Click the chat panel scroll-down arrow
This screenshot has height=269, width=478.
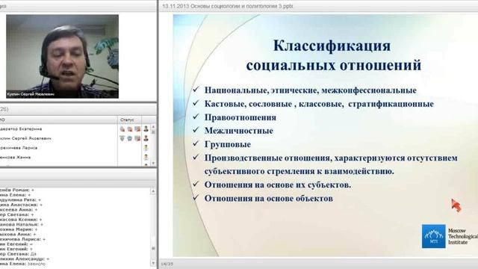click(x=153, y=262)
